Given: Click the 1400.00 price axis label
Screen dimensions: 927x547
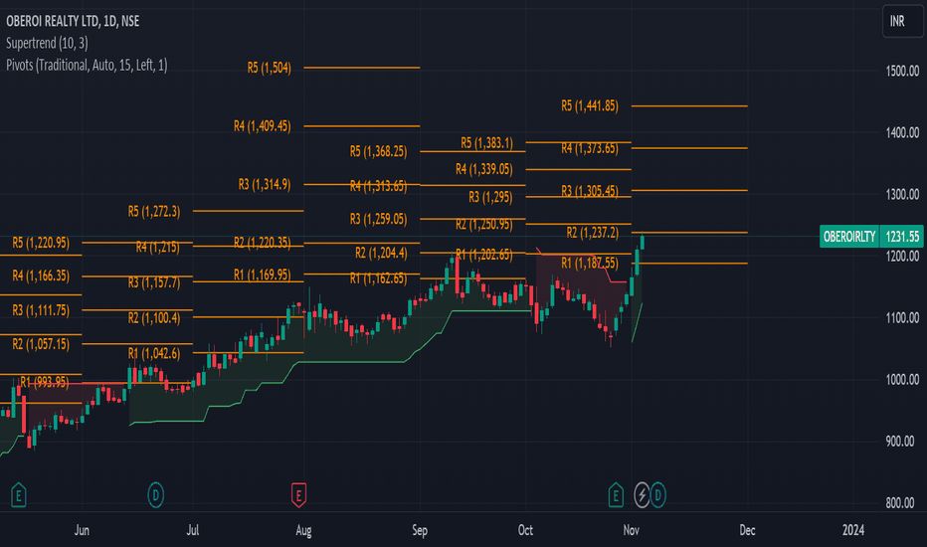Looking at the screenshot, I should [x=902, y=132].
